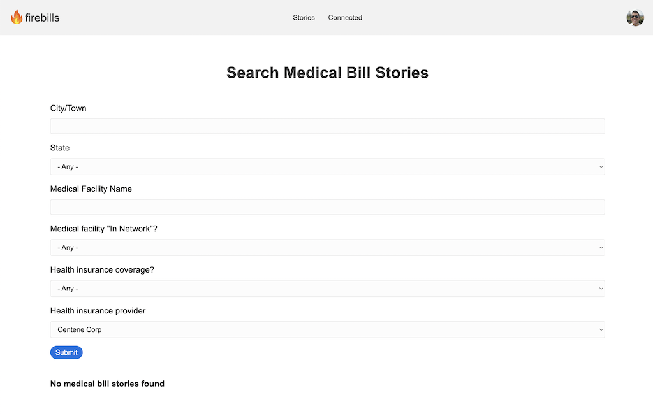Open the "In Network" dropdown
The width and height of the screenshot is (653, 416).
[327, 248]
